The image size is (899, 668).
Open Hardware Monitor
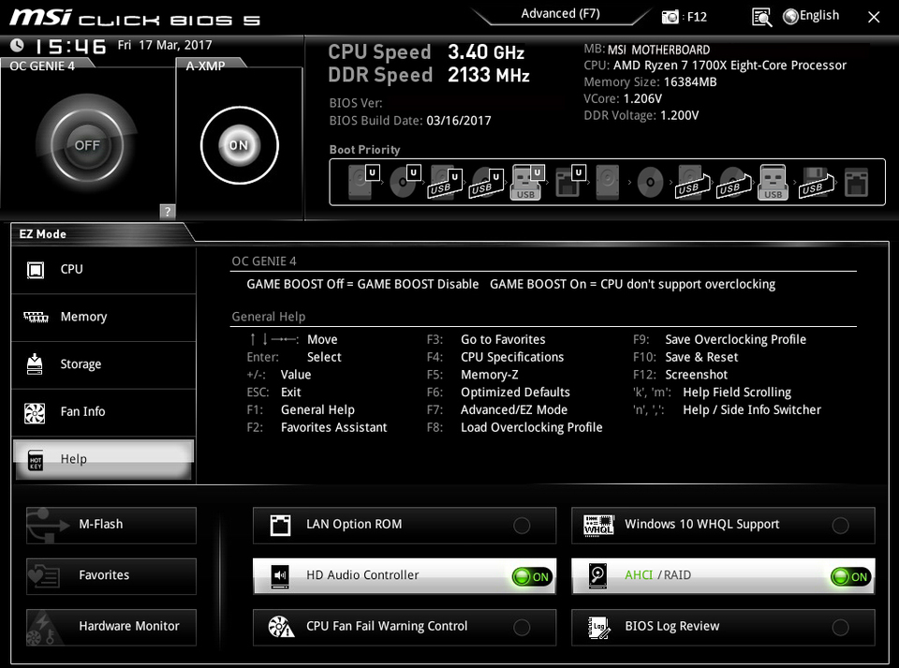tap(111, 626)
